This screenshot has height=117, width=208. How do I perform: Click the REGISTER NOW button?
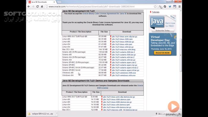[163, 53]
